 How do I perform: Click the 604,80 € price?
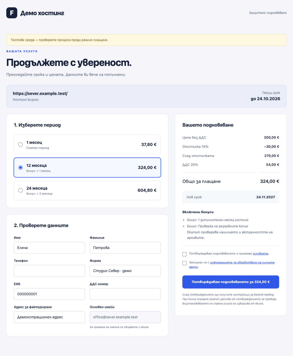point(147,190)
